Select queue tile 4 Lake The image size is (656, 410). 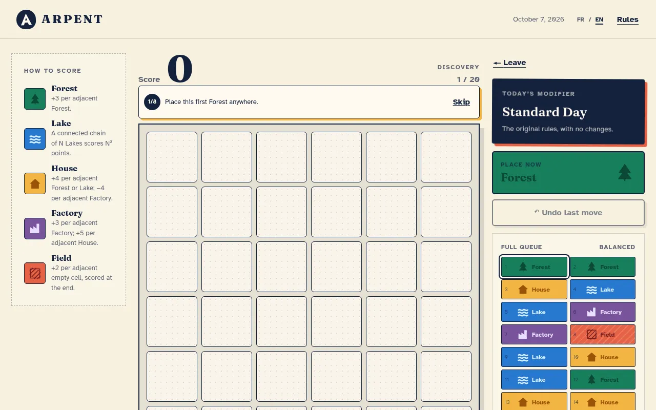pyautogui.click(x=603, y=290)
